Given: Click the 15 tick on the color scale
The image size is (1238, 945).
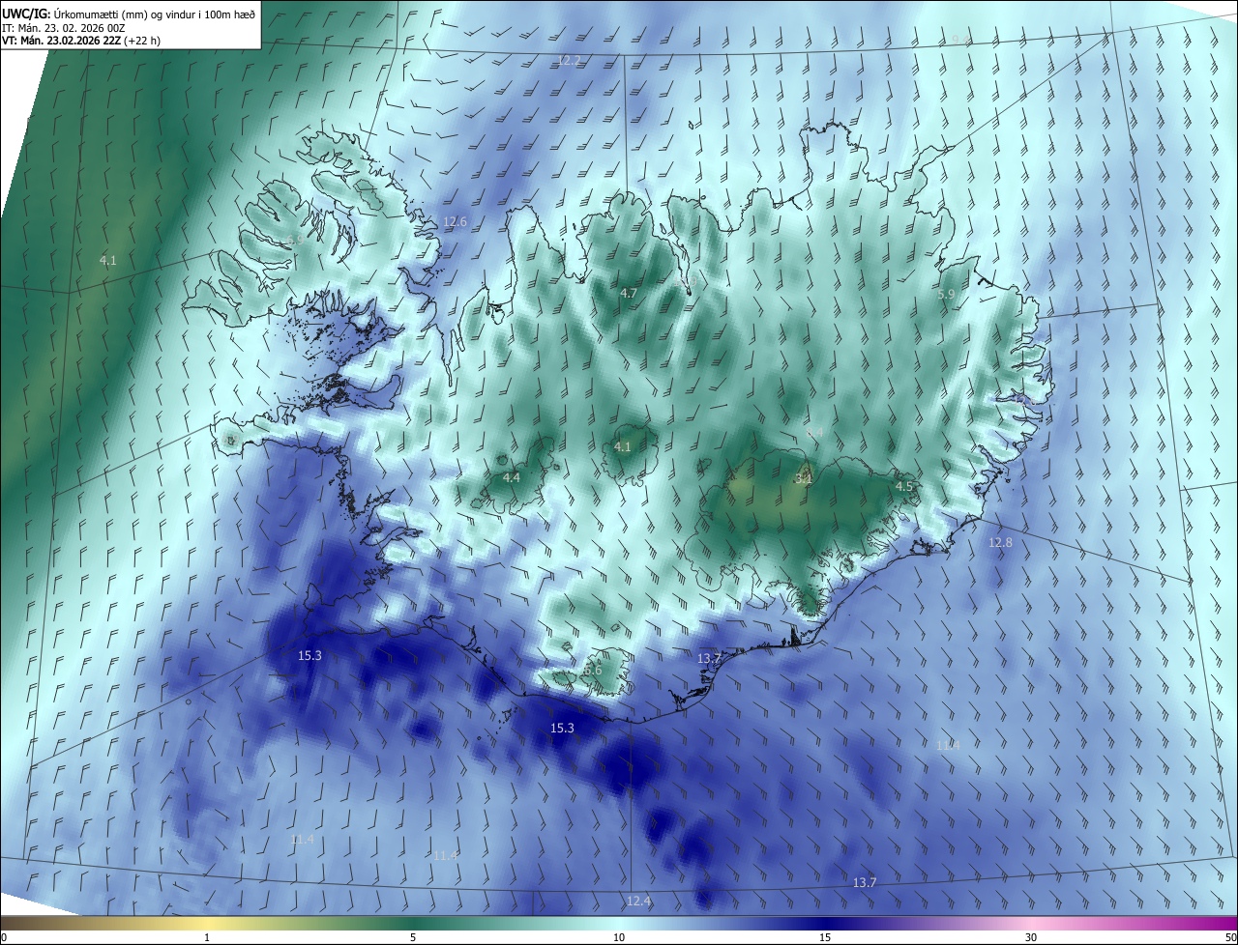Looking at the screenshot, I should coord(825,937).
